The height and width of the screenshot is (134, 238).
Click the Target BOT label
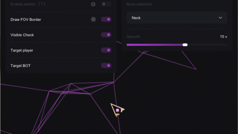(20, 66)
